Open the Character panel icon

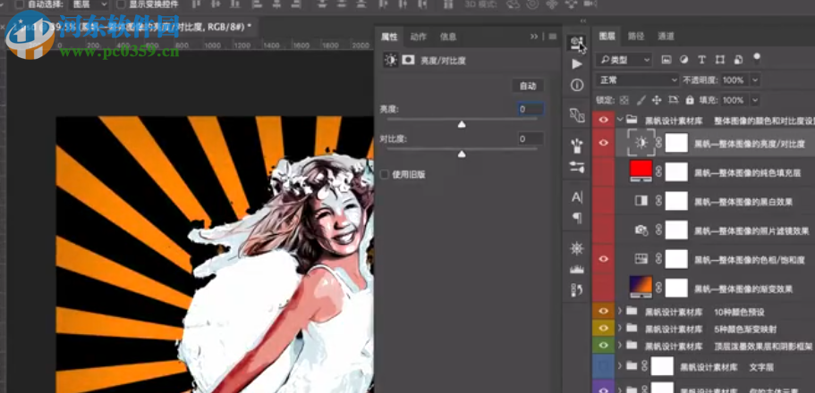tap(577, 197)
